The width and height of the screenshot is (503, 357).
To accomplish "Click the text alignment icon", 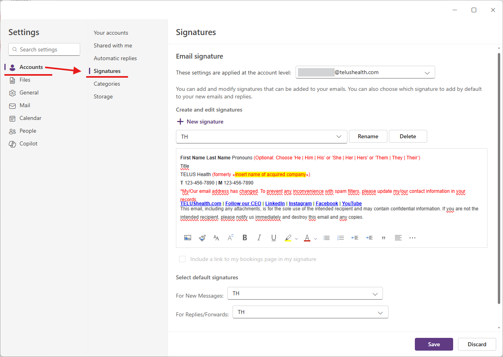I will click(398, 238).
